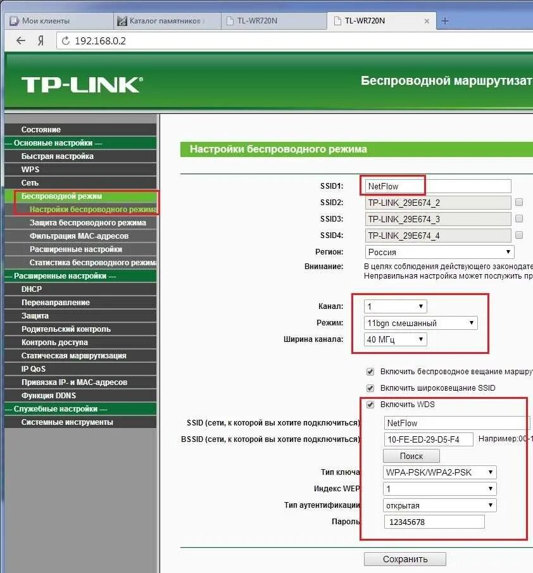Open Сеть menu item
Screen dimensions: 533x573
tap(80, 182)
